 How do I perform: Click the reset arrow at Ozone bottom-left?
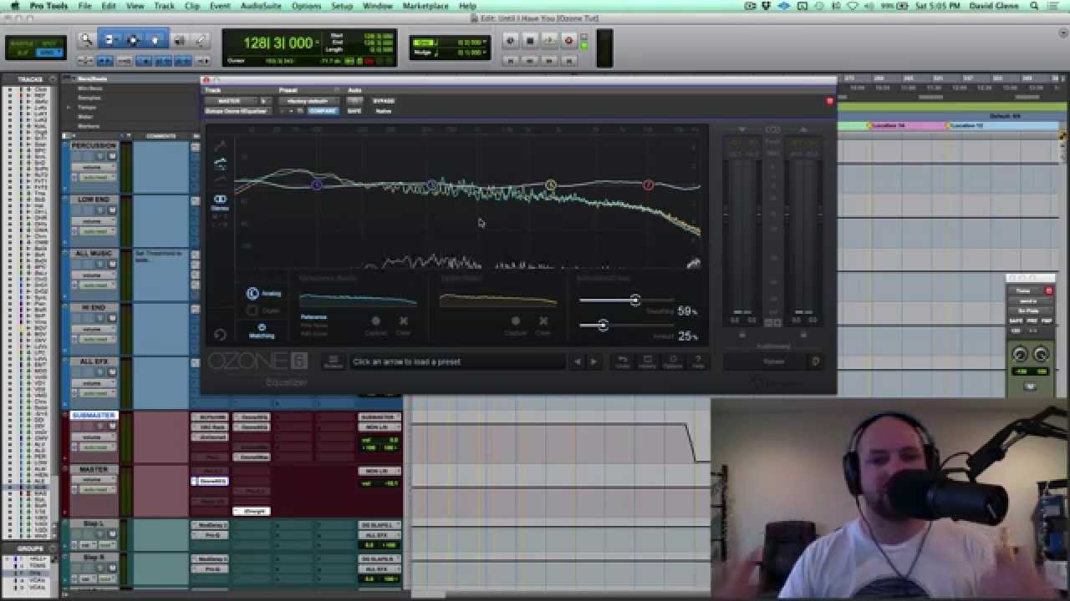[x=220, y=335]
